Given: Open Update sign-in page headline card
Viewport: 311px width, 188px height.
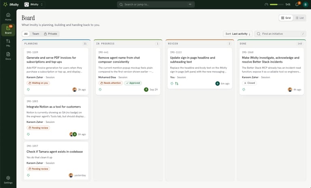Looking at the screenshot, I should point(200,68).
